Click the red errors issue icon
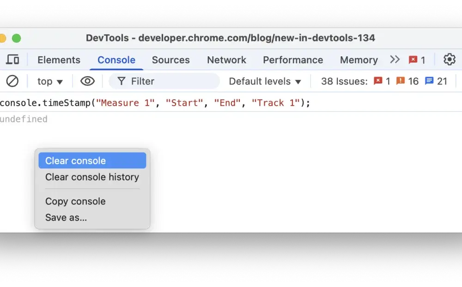 [x=378, y=81]
